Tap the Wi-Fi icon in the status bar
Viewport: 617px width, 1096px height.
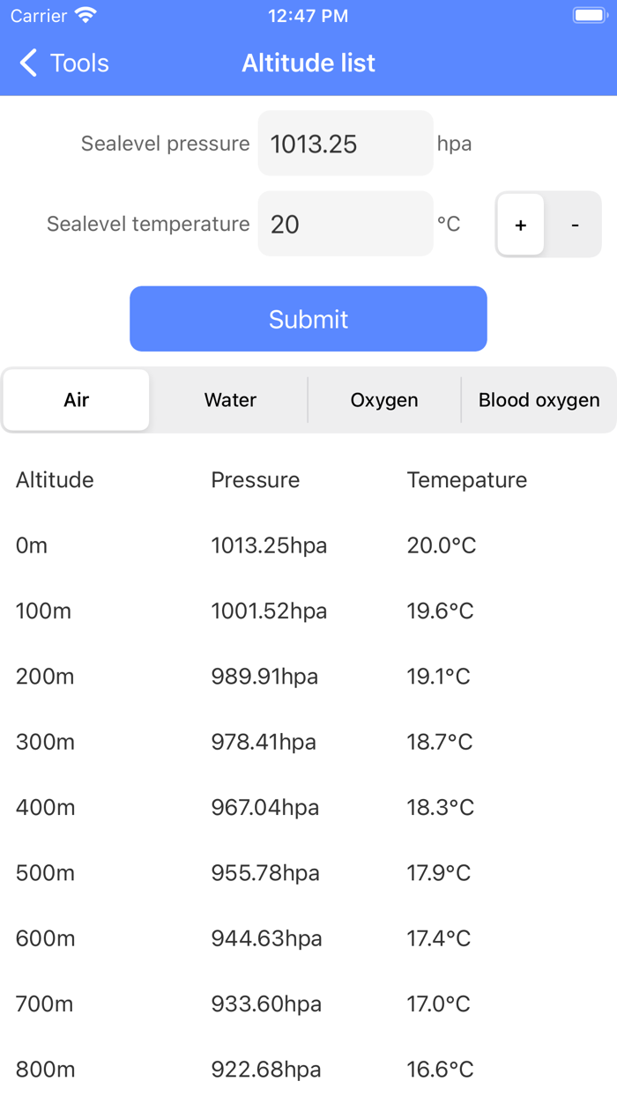pyautogui.click(x=85, y=14)
